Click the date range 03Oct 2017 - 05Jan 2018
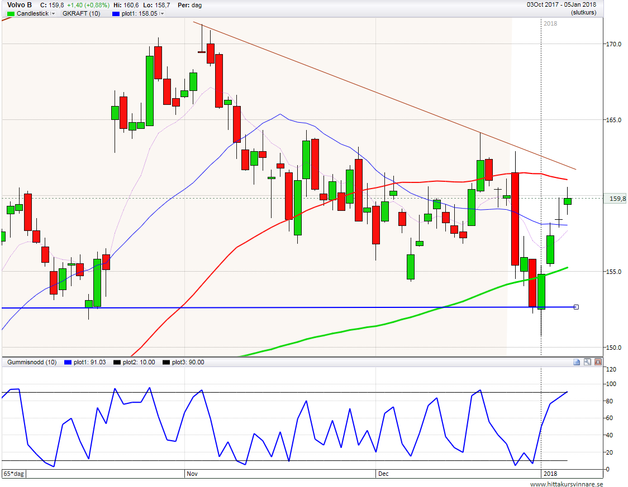 [562, 5]
